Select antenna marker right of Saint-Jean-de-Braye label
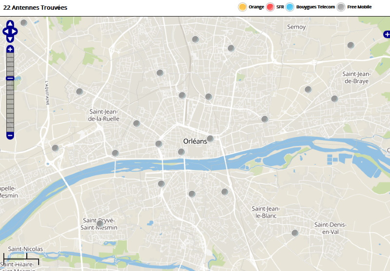The image size is (390, 271). point(334,99)
